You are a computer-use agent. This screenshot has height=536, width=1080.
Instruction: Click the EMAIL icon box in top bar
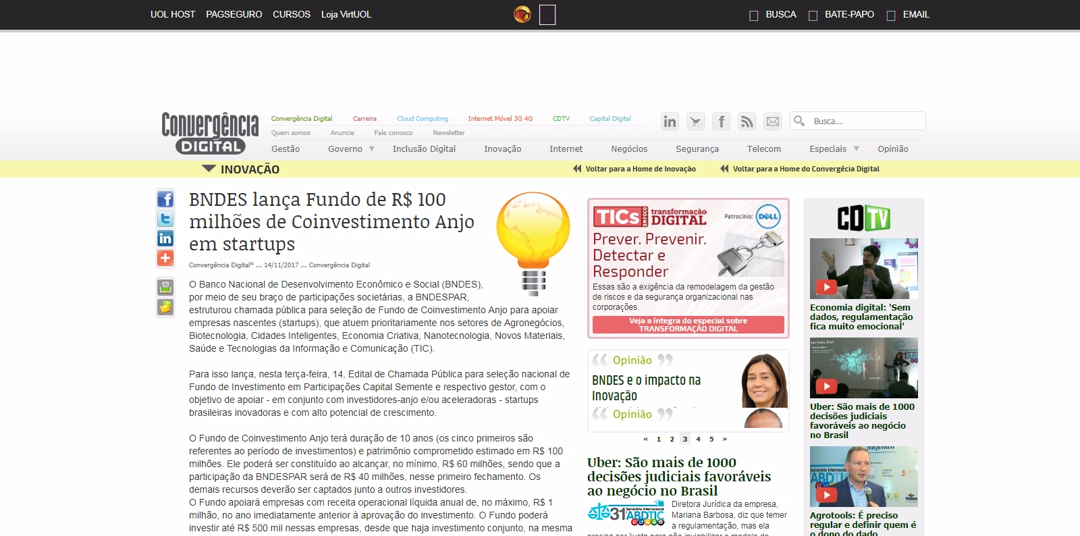coord(891,16)
